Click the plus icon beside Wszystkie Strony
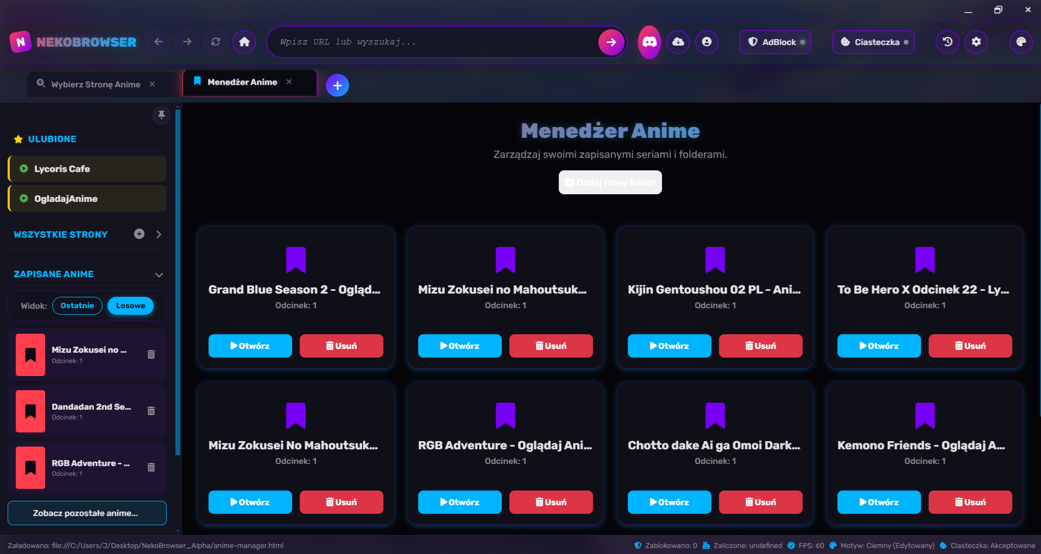Viewport: 1041px width, 554px height. point(140,234)
